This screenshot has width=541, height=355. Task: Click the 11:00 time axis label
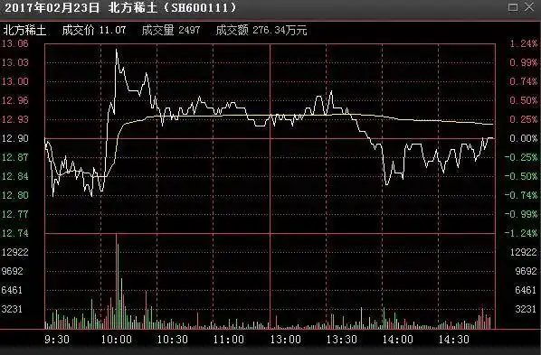coord(229,340)
